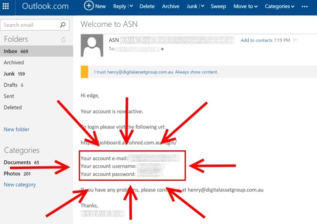Add sender to contacts
The width and height of the screenshot is (317, 224).
click(x=257, y=40)
